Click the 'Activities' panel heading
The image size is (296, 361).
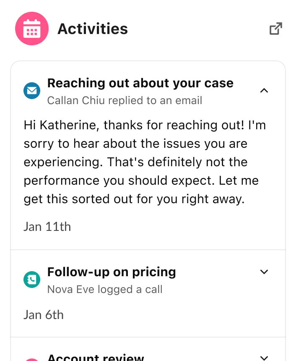93,29
